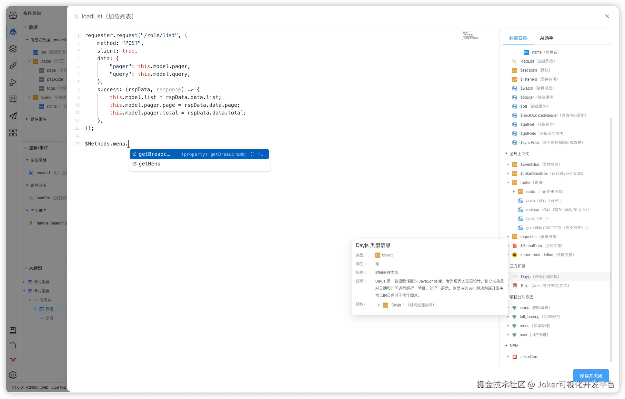Viewport: 625px width, 399px height.
Task: Click the paper plane publish icon
Action: tap(13, 116)
